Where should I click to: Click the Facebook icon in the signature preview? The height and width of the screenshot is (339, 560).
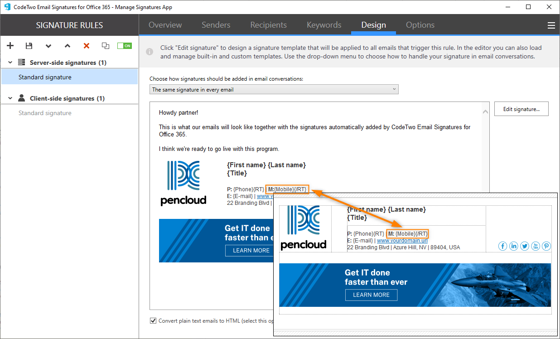coord(502,246)
